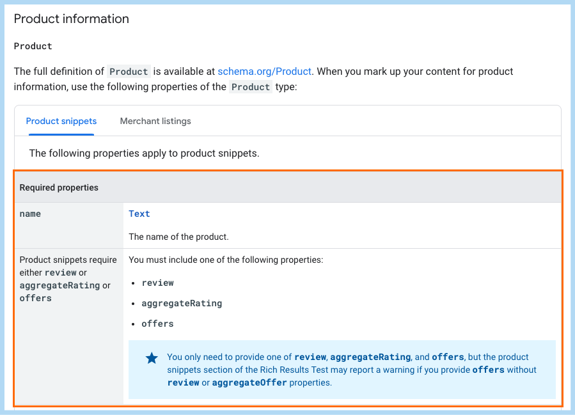Click the Required properties table header
The width and height of the screenshot is (575, 415).
pyautogui.click(x=59, y=188)
